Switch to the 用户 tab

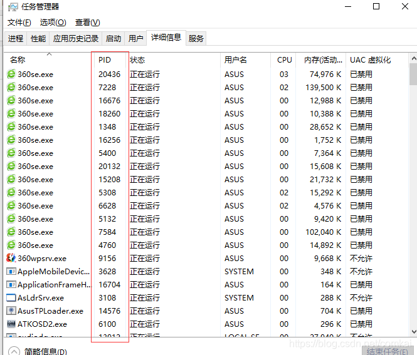pos(135,39)
